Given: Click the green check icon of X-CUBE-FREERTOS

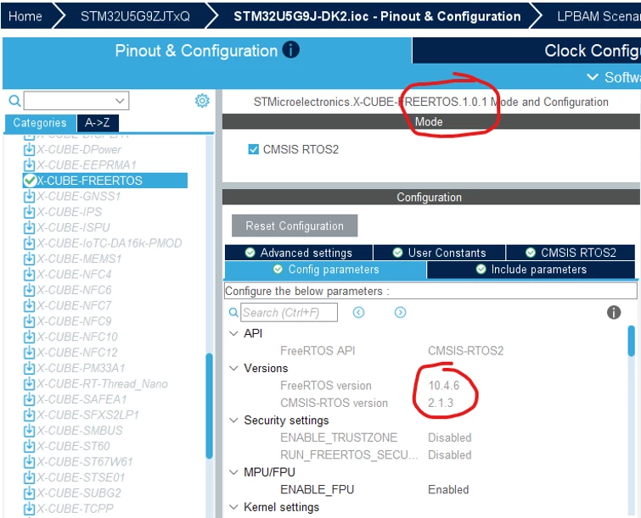Looking at the screenshot, I should tap(30, 181).
